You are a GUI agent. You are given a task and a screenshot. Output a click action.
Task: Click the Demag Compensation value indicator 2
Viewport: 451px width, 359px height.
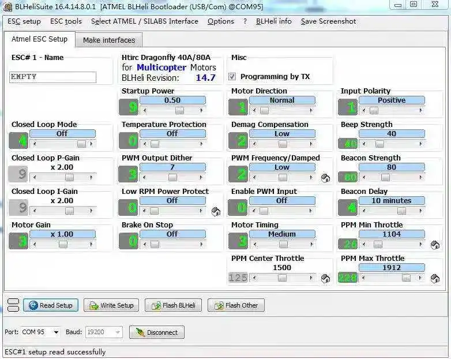(x=238, y=140)
